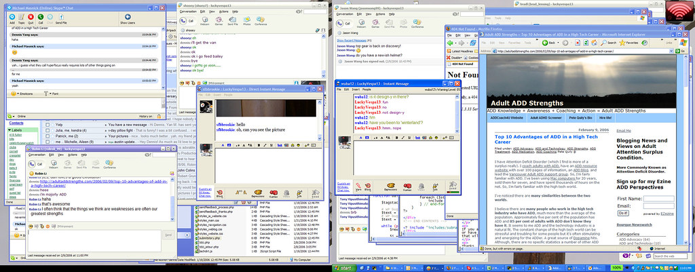Open Topic tool in Skype chat
The height and width of the screenshot is (272, 695).
[21, 17]
